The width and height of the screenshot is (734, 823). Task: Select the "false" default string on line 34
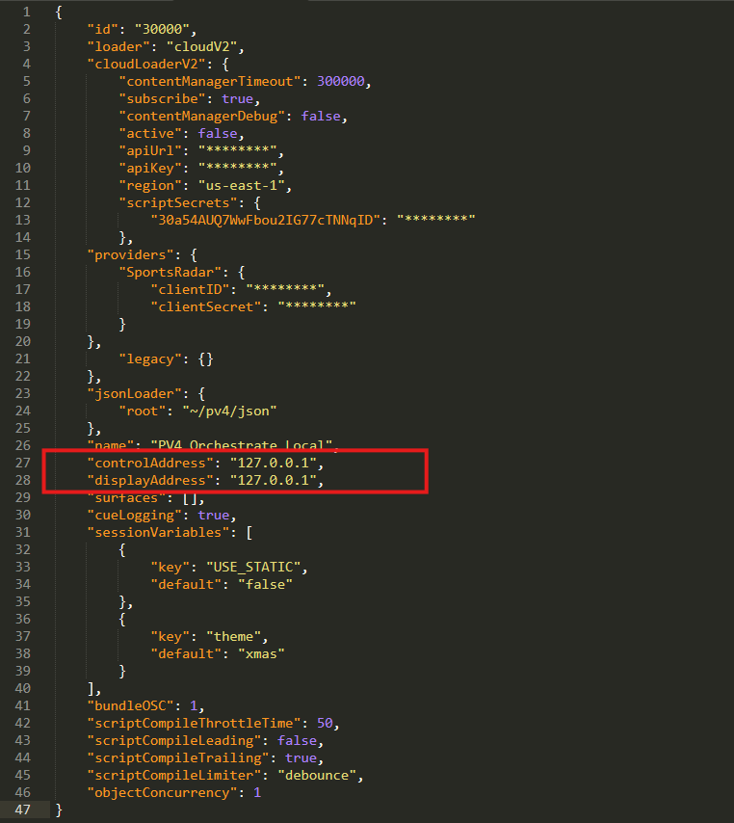point(265,584)
